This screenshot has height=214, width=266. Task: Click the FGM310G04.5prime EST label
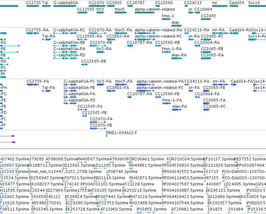pos(185,159)
